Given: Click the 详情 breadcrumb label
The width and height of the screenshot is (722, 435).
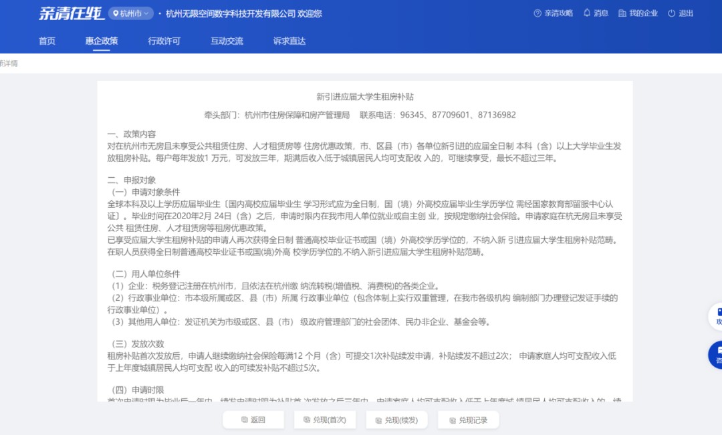Looking at the screenshot, I should pos(9,63).
